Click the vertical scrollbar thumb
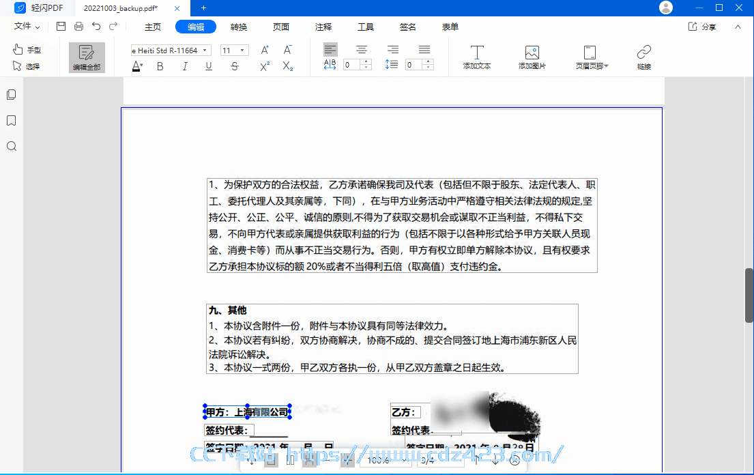 point(749,296)
